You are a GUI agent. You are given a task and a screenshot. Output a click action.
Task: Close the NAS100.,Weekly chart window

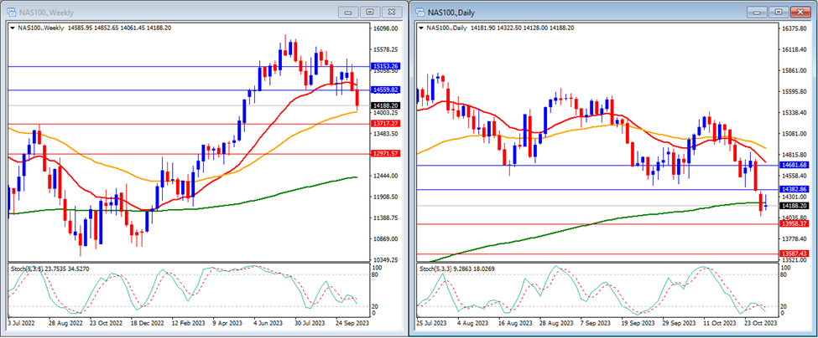coord(391,12)
